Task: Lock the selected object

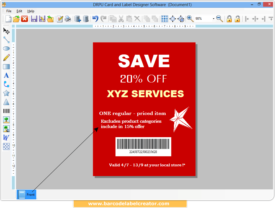Action: (229, 19)
